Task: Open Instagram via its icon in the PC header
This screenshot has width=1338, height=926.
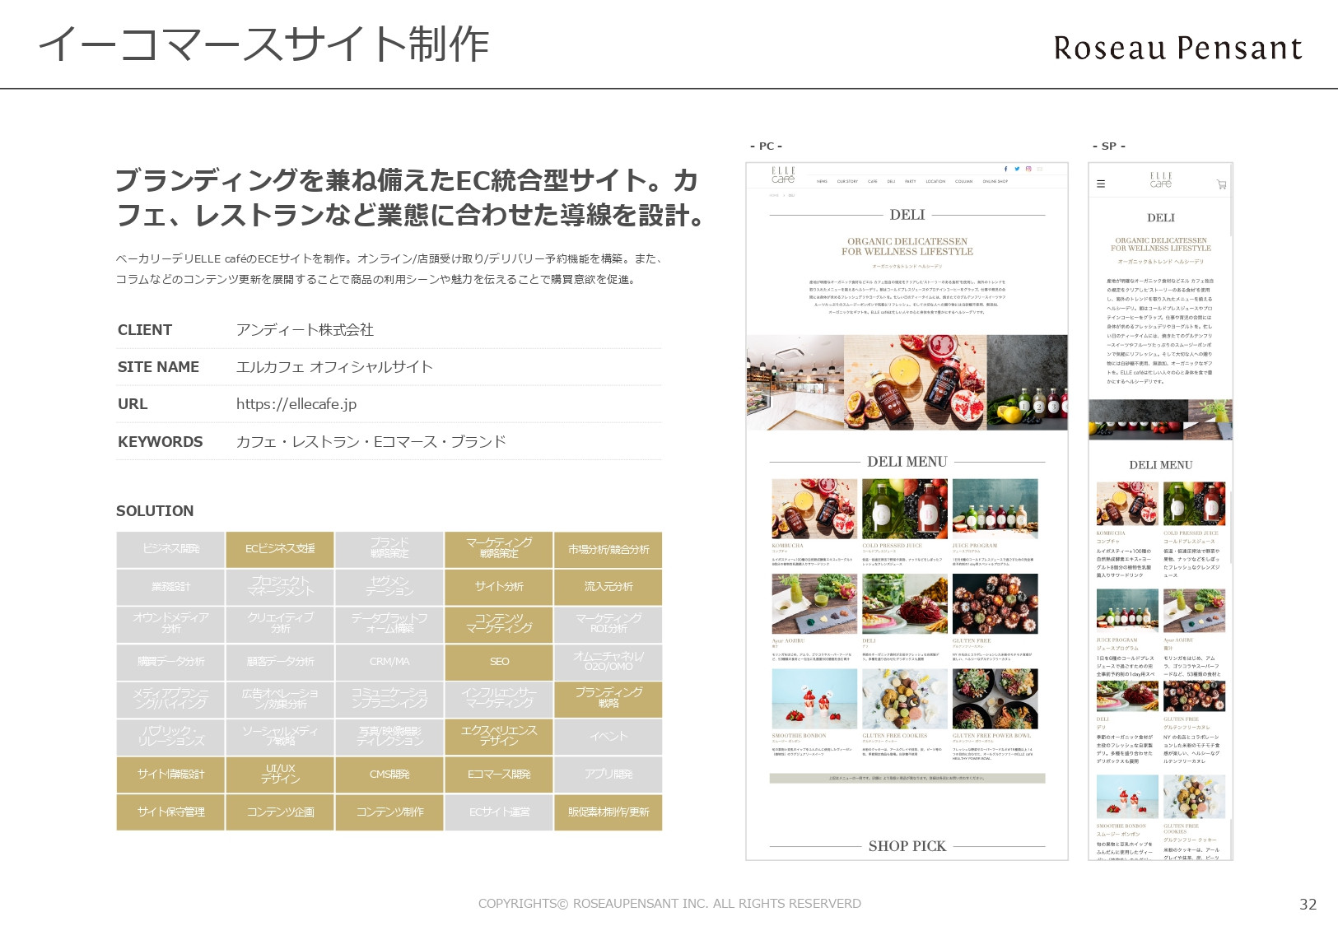Action: [1029, 169]
